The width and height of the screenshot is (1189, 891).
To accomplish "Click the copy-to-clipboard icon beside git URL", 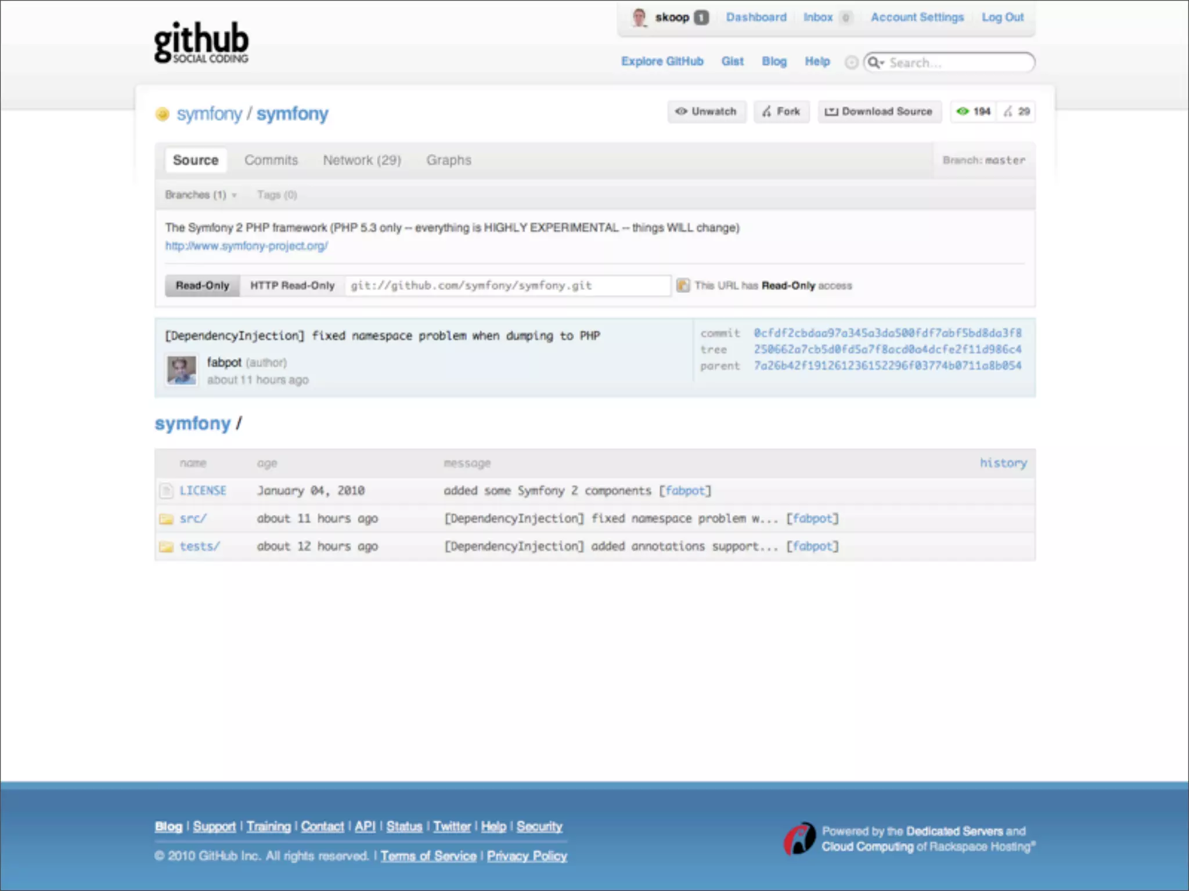I will [x=683, y=285].
